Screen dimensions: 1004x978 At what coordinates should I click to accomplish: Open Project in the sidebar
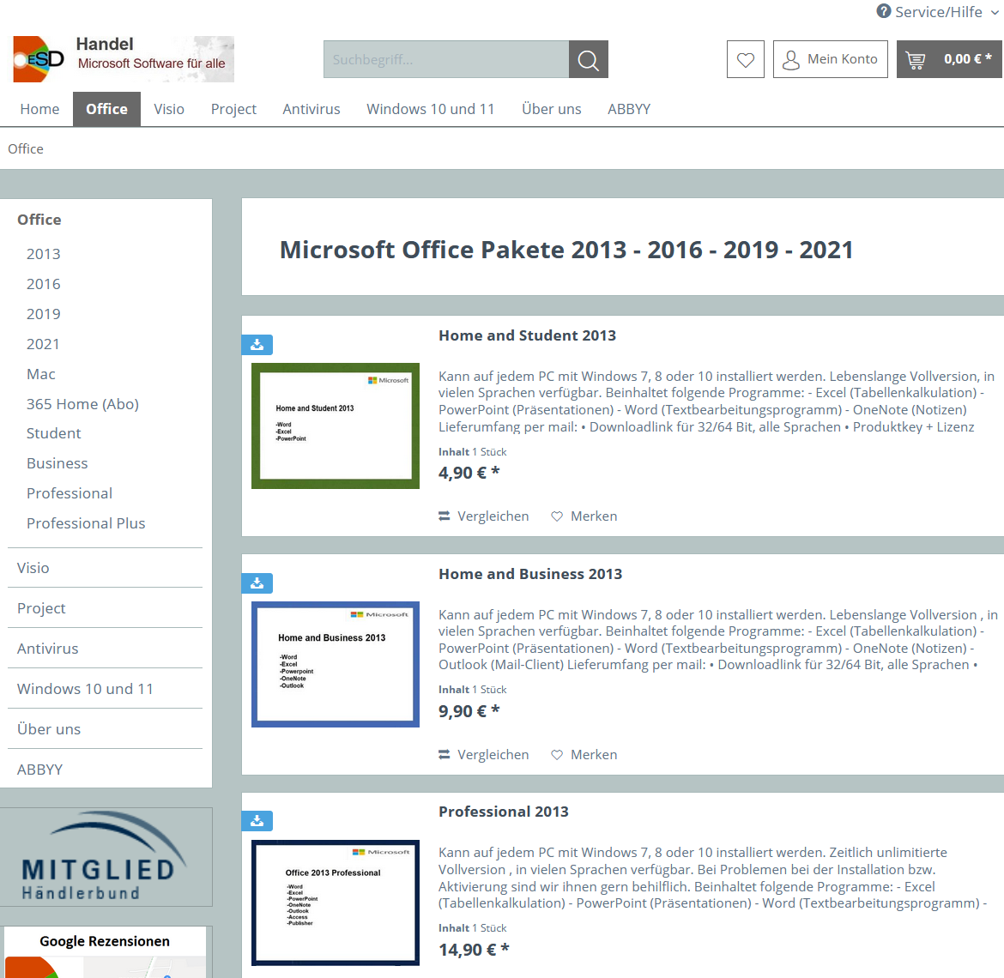click(41, 609)
